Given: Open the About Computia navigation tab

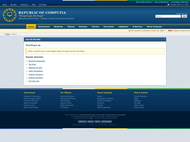Looking at the screenshot, I should [x=154, y=27].
